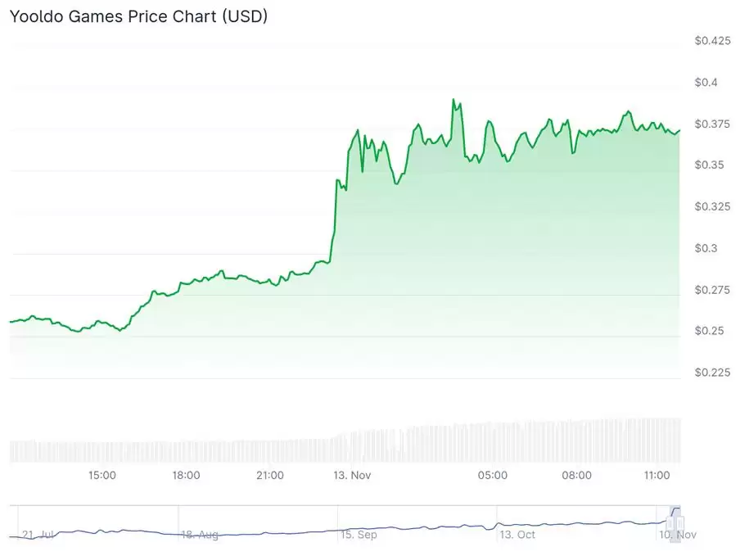Select the 21:00 time axis label

click(270, 475)
